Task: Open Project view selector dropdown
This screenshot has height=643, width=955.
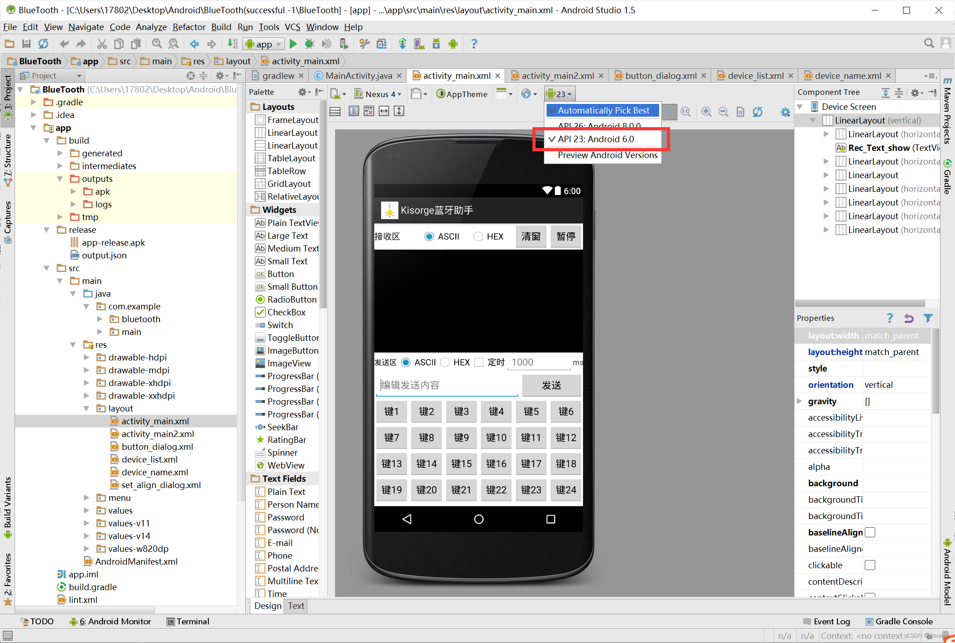Action: 51,76
